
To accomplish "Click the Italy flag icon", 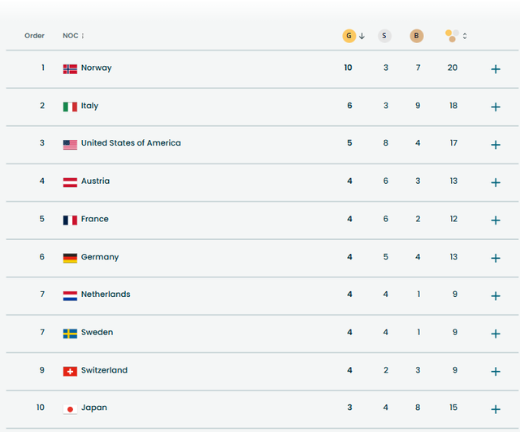I will coord(70,107).
